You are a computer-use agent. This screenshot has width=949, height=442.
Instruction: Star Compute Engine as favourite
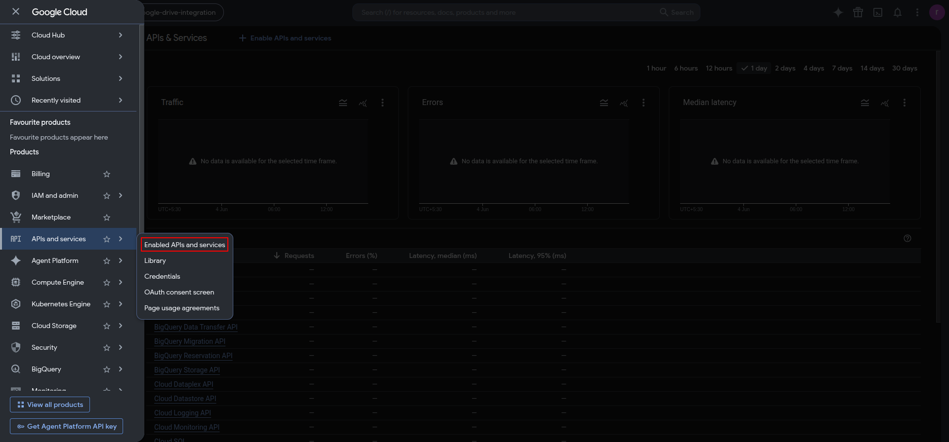[x=107, y=283]
